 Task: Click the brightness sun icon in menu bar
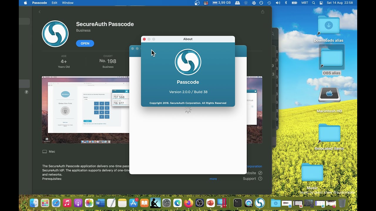click(x=246, y=3)
